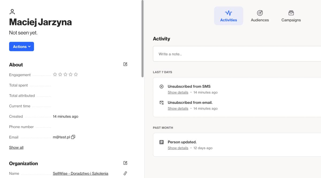321x178 pixels.
Task: Set engagement rating to five stars
Action: pyautogui.click(x=76, y=74)
